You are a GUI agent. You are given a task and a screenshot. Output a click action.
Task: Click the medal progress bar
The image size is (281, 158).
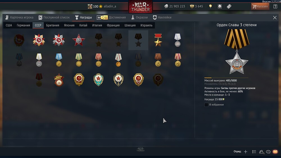pos(226,78)
